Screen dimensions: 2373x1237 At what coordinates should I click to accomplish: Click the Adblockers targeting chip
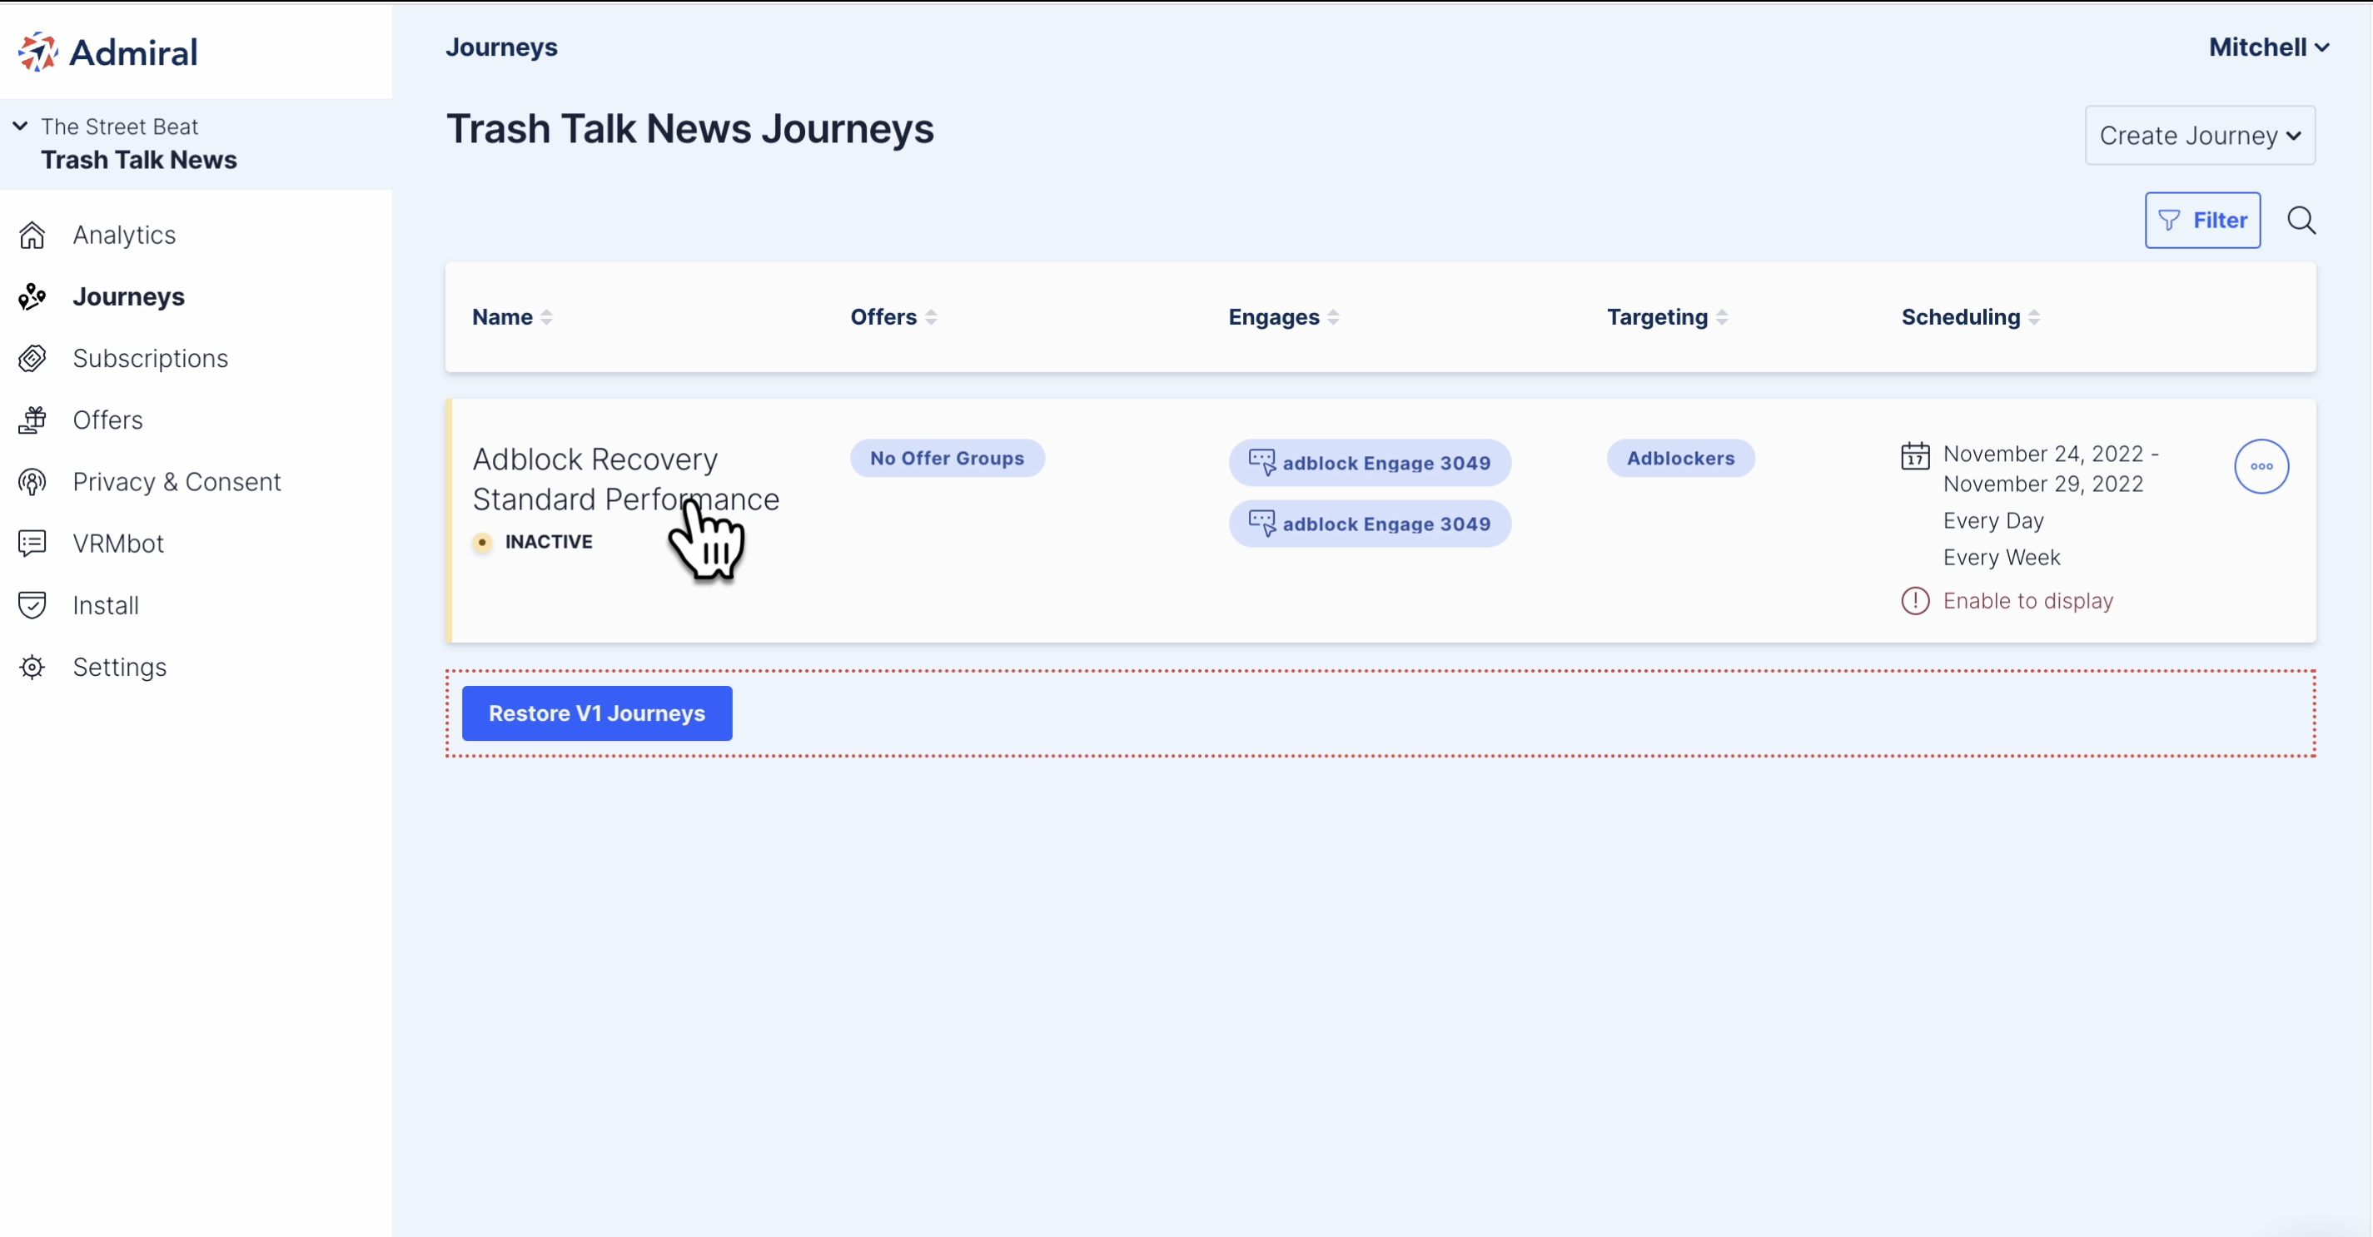pyautogui.click(x=1680, y=458)
